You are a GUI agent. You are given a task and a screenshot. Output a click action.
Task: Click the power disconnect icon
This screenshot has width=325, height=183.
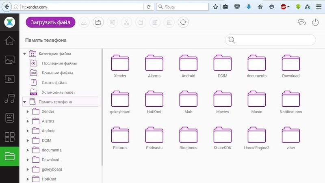[x=315, y=22]
